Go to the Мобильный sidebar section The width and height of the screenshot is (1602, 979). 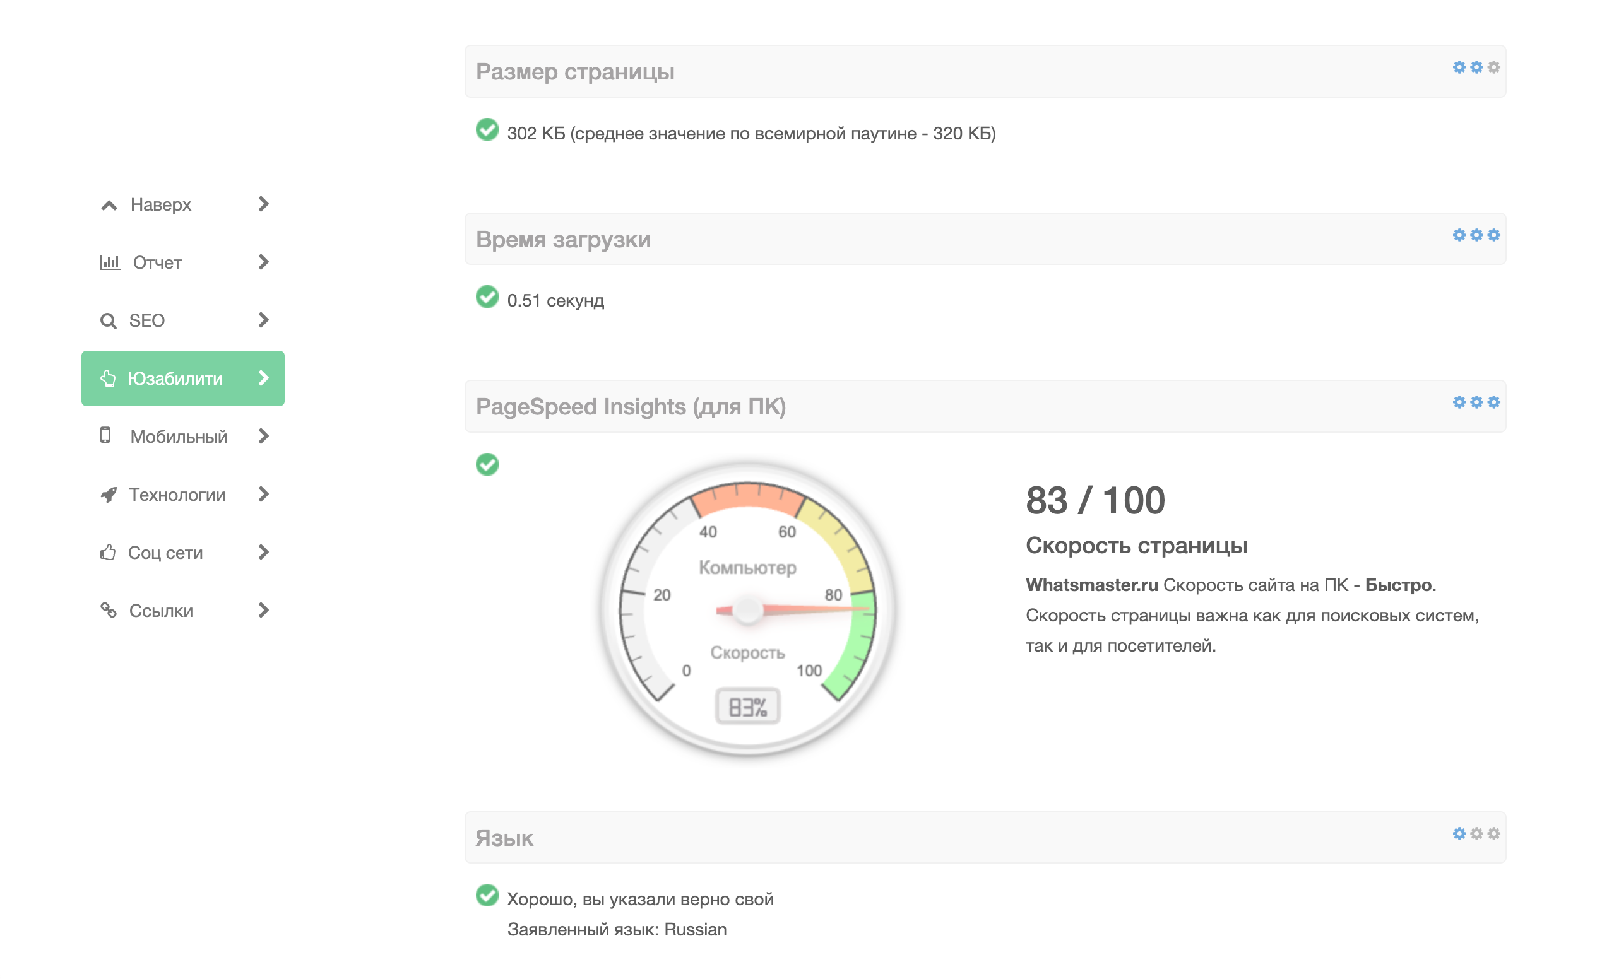pyautogui.click(x=179, y=437)
